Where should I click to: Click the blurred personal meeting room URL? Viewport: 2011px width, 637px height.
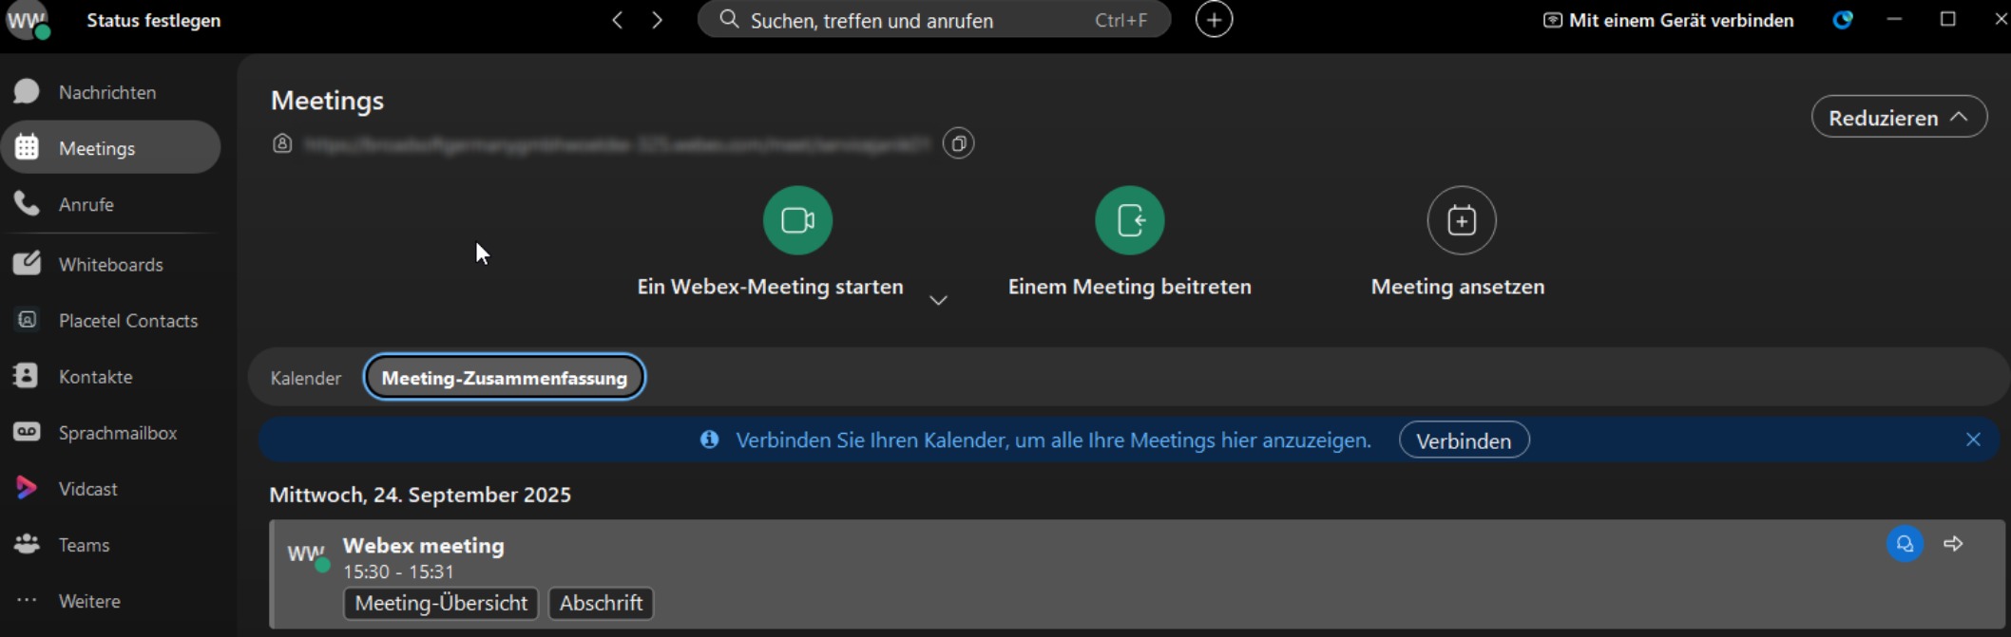click(616, 144)
